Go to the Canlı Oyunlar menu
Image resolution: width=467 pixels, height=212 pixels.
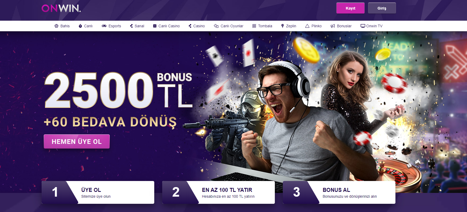[232, 26]
